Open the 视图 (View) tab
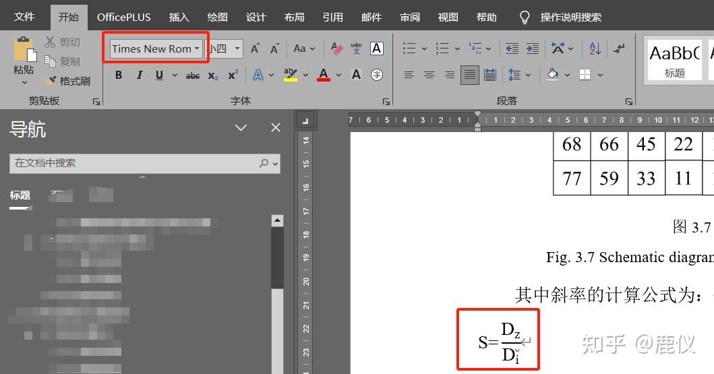The image size is (714, 374). pyautogui.click(x=448, y=17)
